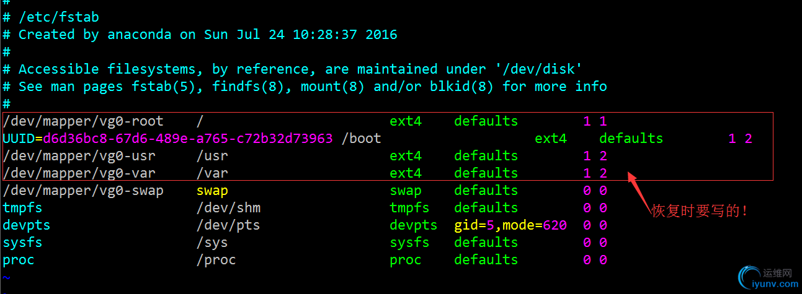Viewport: 802px width, 294px height.
Task: Click the '/sys' mount point
Action: pyautogui.click(x=212, y=243)
